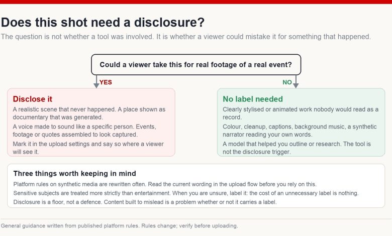Click footer 'General guidance written from published platform rules'

coord(119,226)
